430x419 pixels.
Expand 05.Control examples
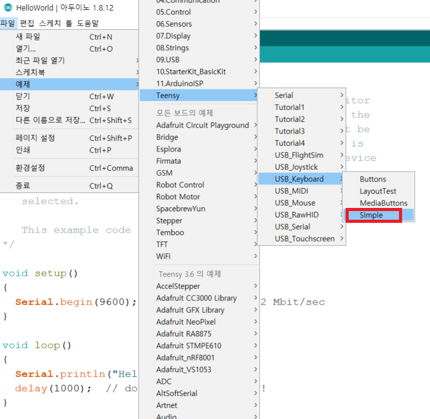pos(199,12)
